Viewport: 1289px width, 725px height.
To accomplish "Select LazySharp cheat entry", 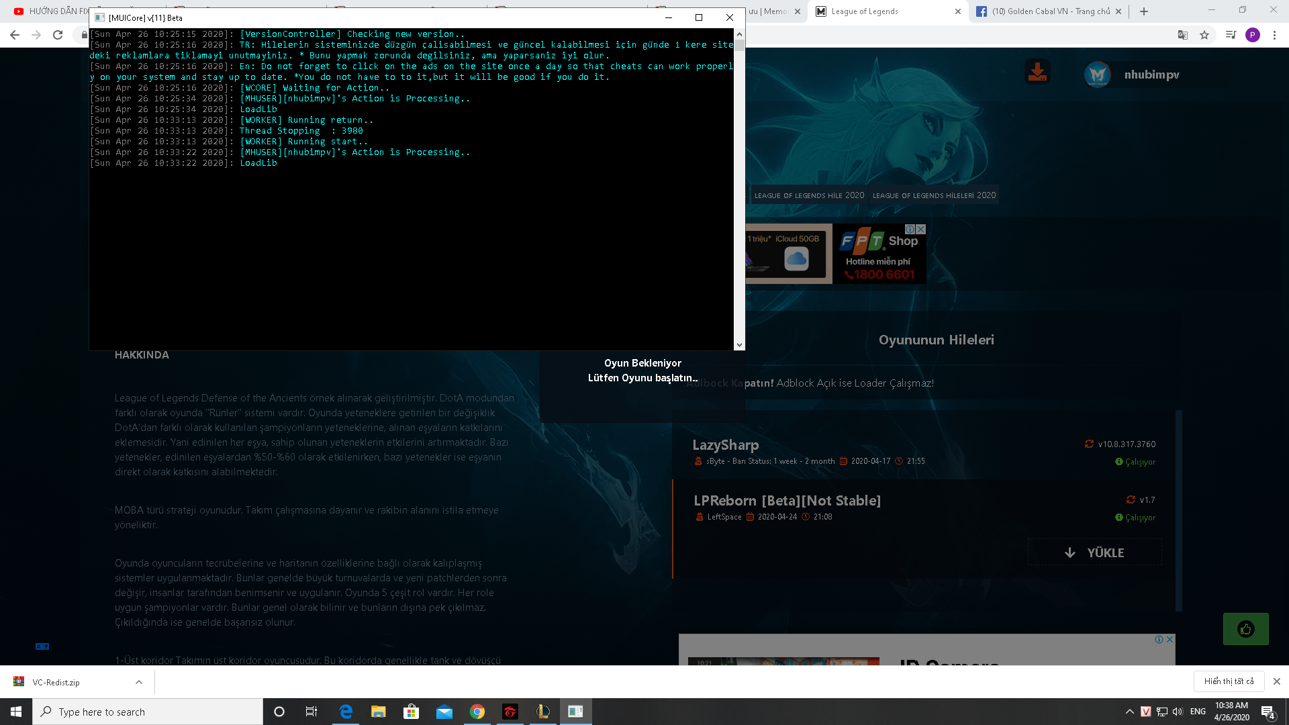I will point(924,452).
